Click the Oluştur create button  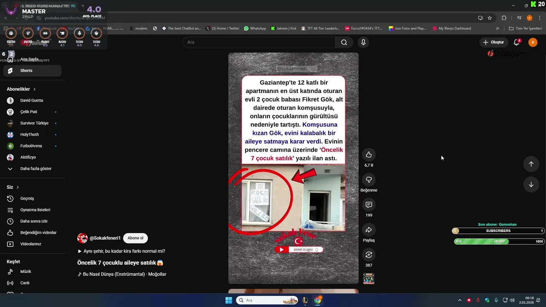pos(493,42)
